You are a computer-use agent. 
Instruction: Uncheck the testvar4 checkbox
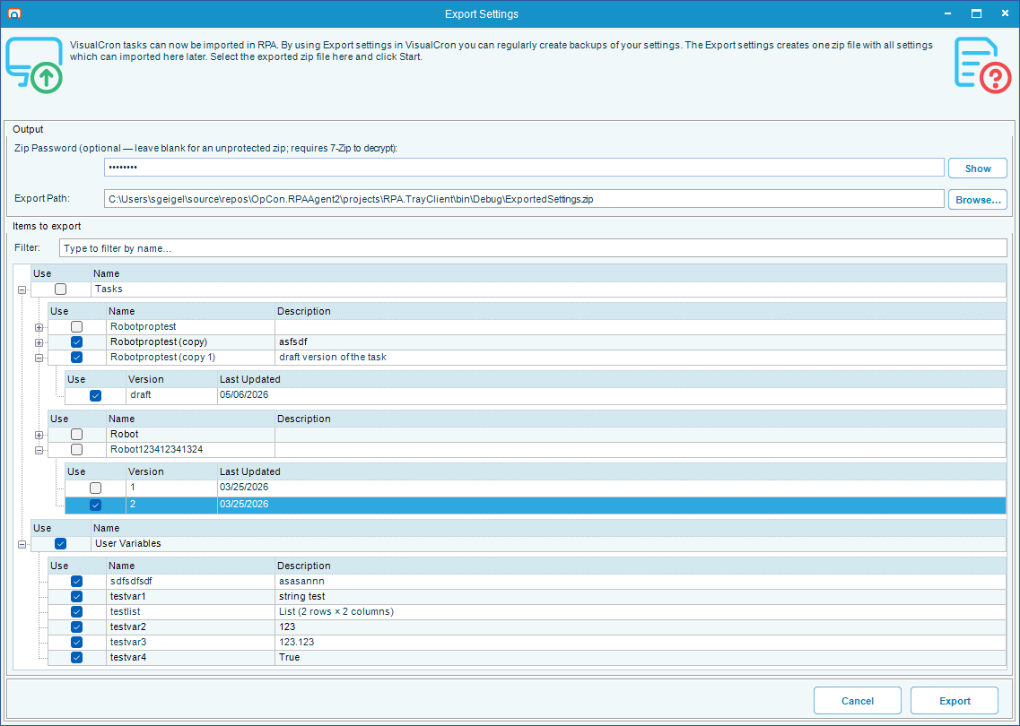point(77,657)
